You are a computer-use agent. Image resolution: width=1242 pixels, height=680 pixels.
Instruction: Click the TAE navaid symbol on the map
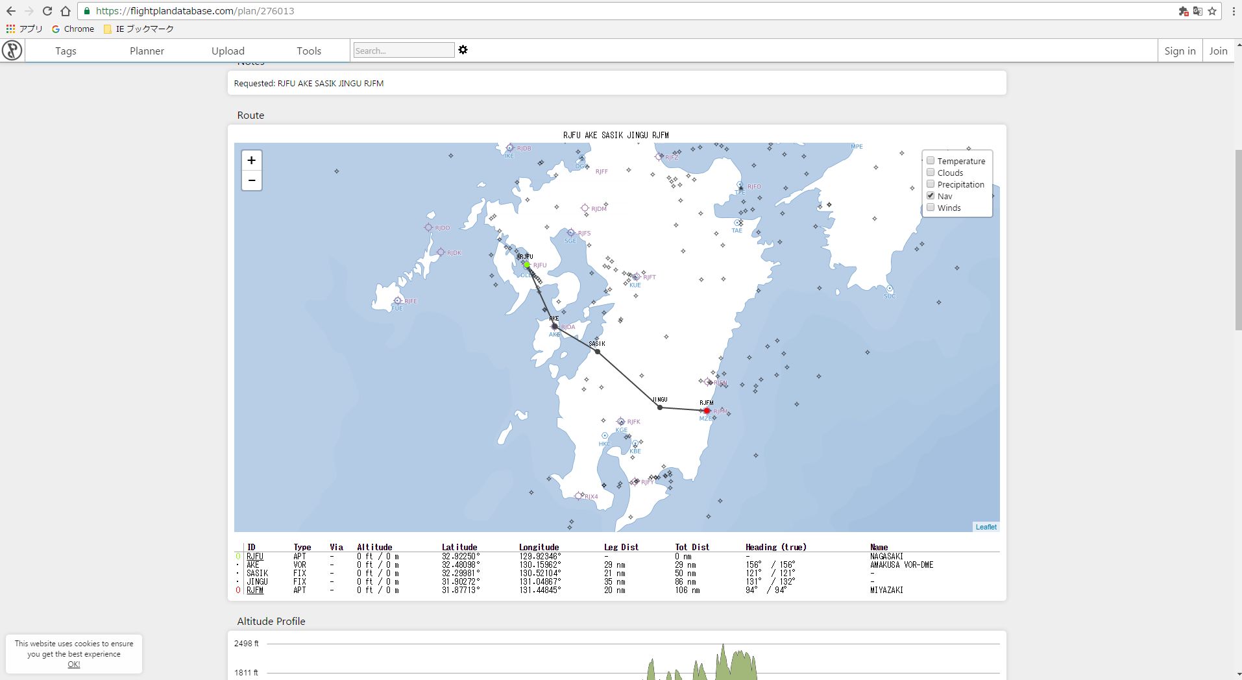(737, 223)
